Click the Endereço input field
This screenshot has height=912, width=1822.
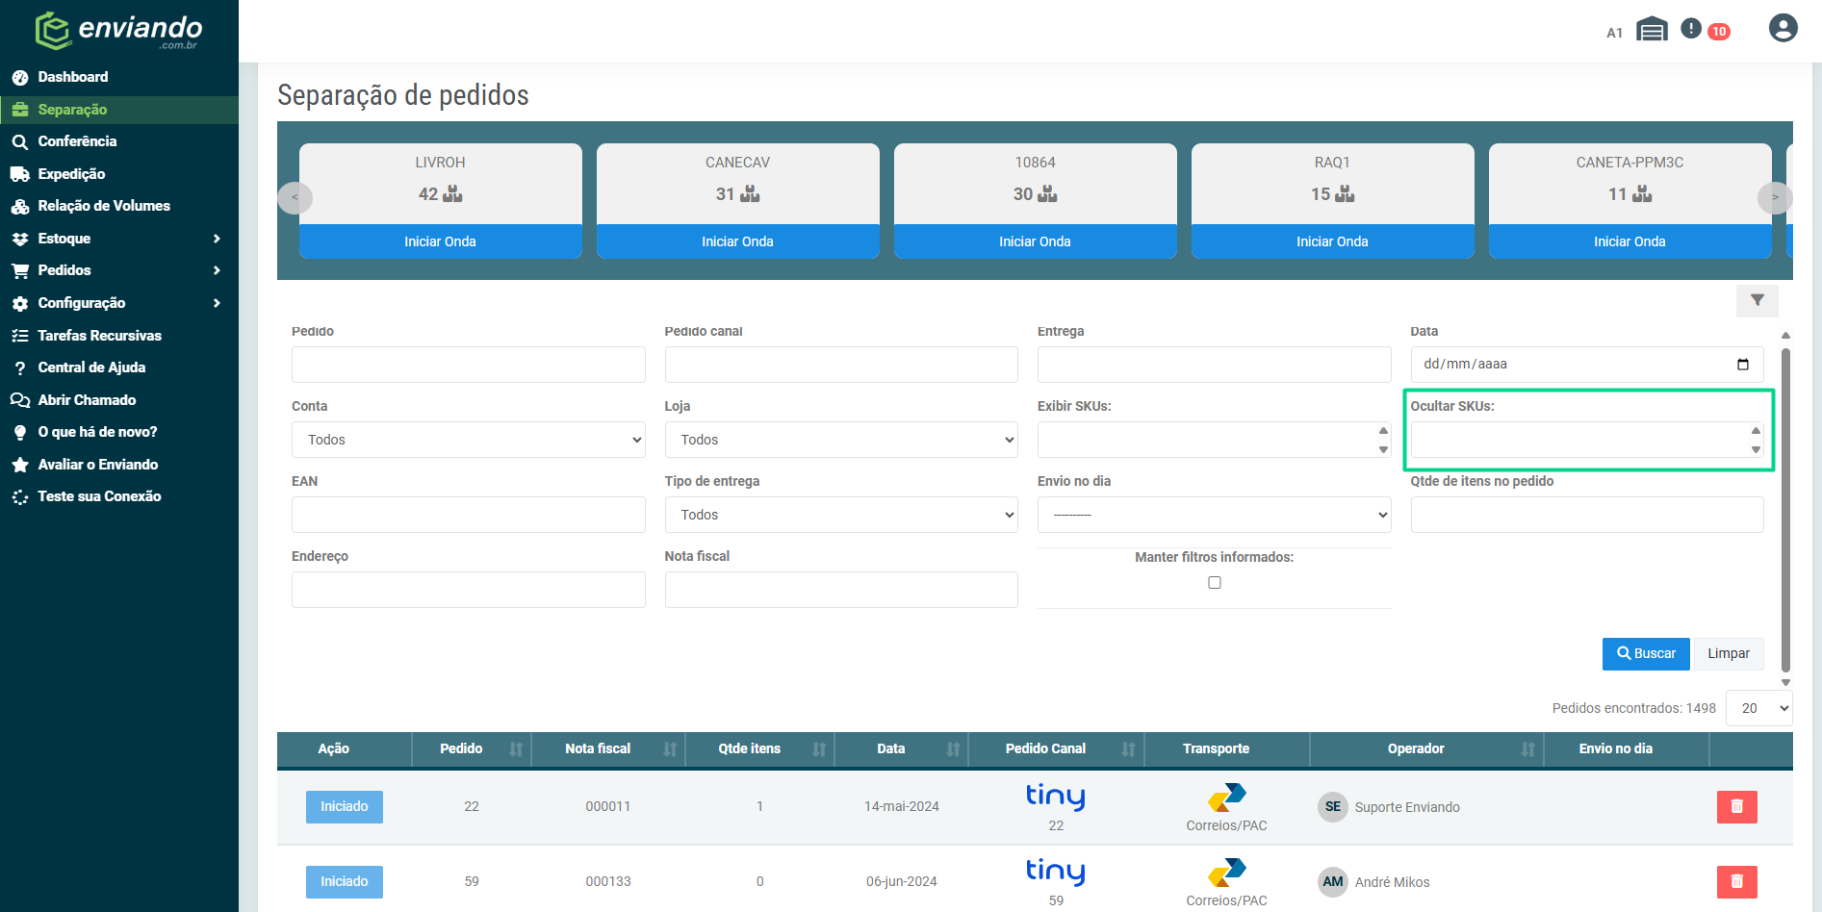[x=468, y=590]
